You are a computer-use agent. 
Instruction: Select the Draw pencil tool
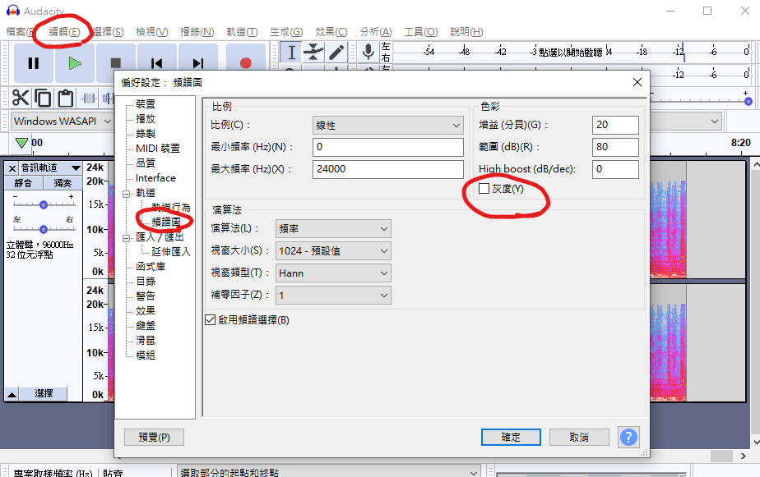(x=336, y=53)
